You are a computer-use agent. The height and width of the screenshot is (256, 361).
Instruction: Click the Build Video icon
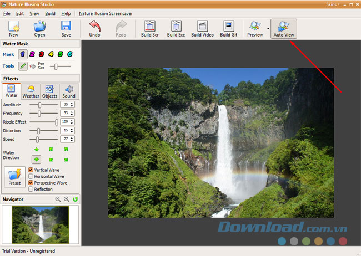202,28
